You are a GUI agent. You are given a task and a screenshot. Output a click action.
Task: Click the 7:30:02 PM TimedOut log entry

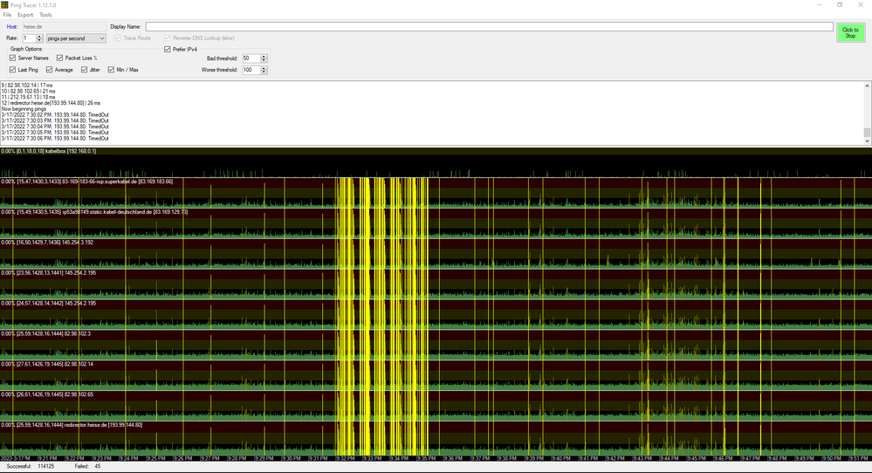pyautogui.click(x=55, y=115)
